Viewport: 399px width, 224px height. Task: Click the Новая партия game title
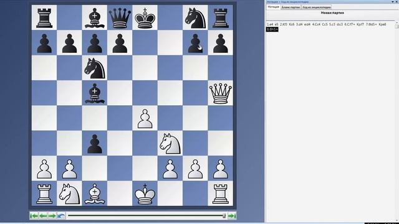(332, 12)
